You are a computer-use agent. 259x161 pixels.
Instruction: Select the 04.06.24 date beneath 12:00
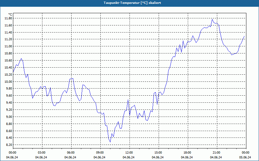[129, 157]
